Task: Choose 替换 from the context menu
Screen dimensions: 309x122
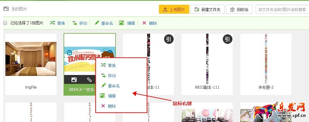Action: 112,65
